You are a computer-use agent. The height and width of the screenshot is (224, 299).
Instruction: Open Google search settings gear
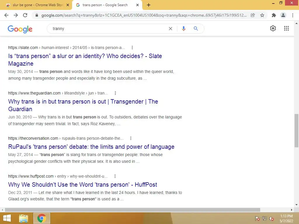tap(273, 28)
